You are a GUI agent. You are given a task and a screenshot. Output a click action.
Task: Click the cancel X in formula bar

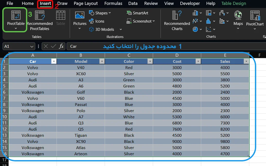click(46, 46)
